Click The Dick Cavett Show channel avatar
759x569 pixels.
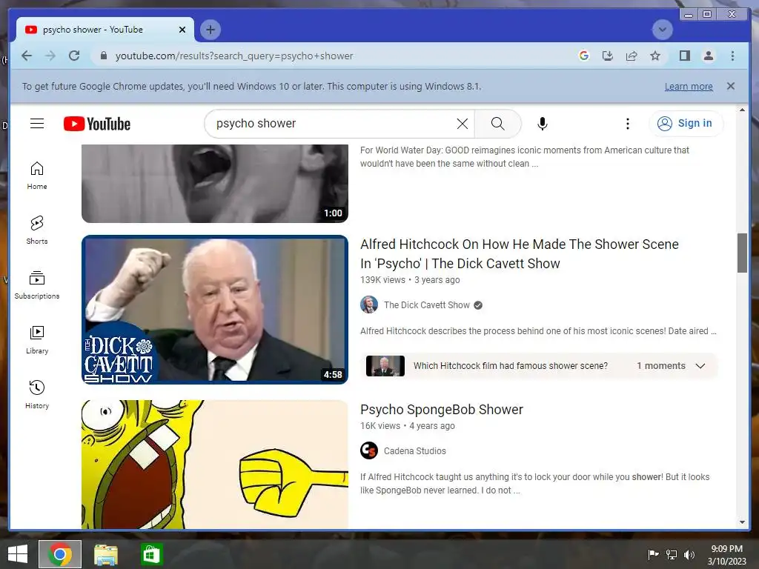click(369, 305)
